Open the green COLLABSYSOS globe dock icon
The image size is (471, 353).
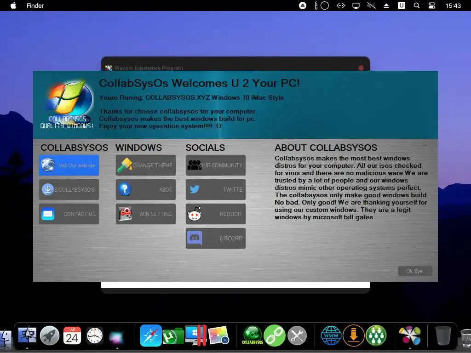[x=253, y=335]
